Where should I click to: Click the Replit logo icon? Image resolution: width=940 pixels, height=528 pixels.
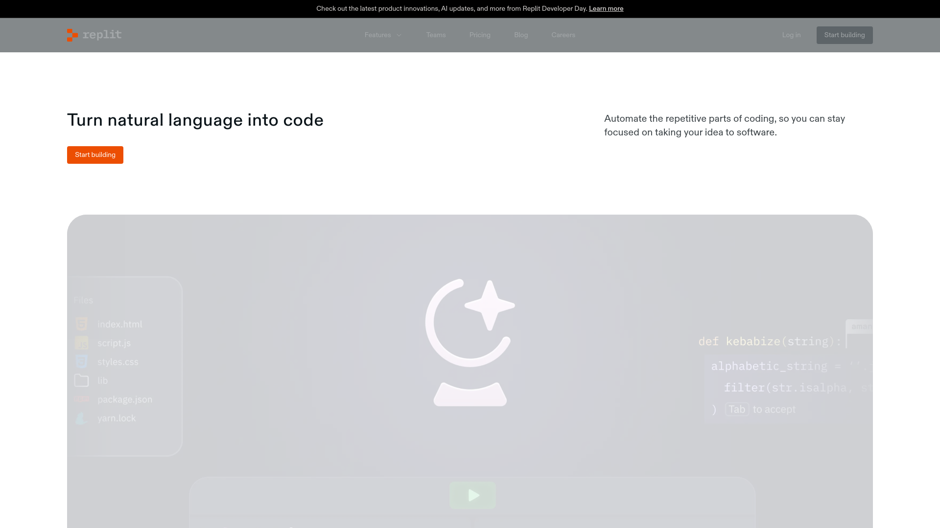click(72, 35)
